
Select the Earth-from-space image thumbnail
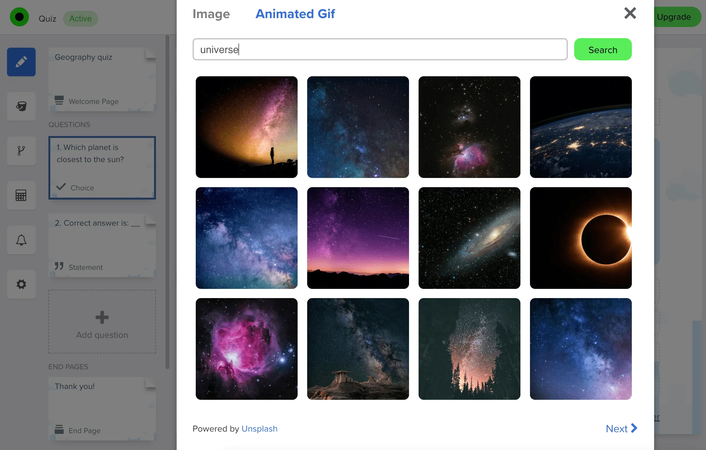[x=580, y=127]
